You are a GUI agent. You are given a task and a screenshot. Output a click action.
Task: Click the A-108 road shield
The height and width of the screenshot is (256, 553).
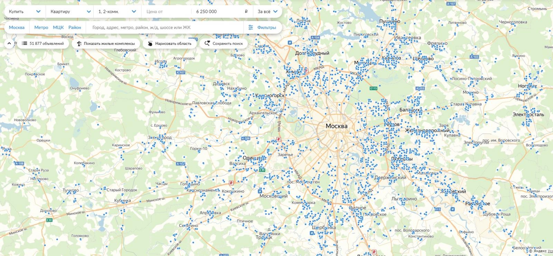[x=19, y=163]
